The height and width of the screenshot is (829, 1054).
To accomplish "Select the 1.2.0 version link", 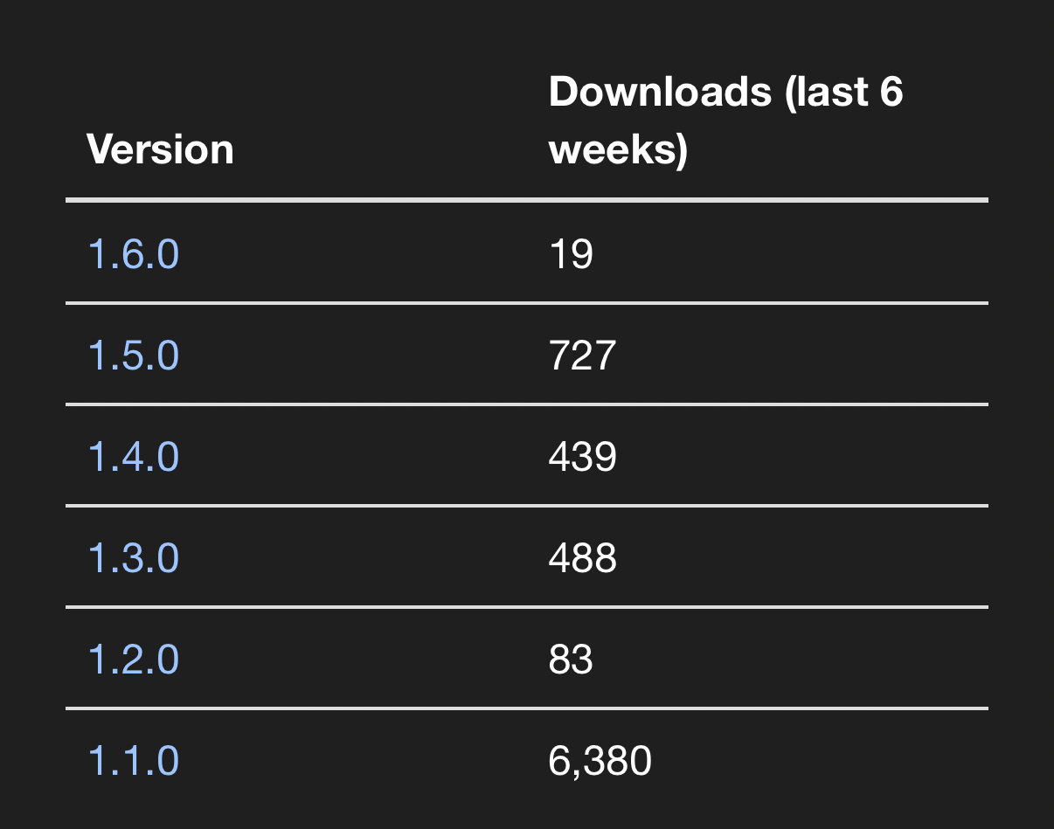I will (x=134, y=660).
